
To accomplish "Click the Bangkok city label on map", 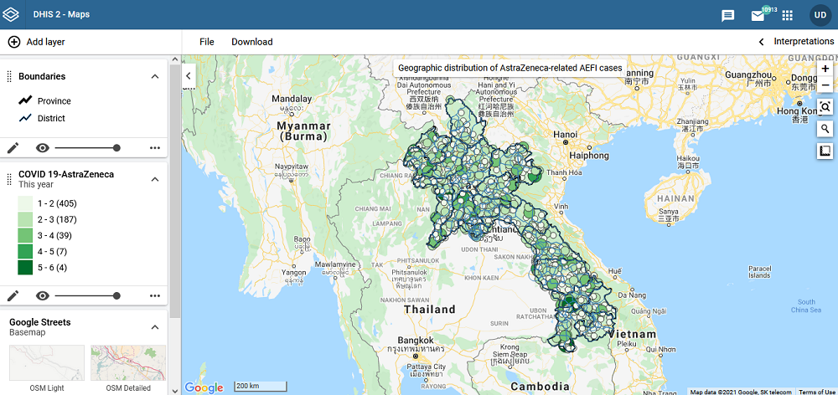I will click(x=416, y=340).
